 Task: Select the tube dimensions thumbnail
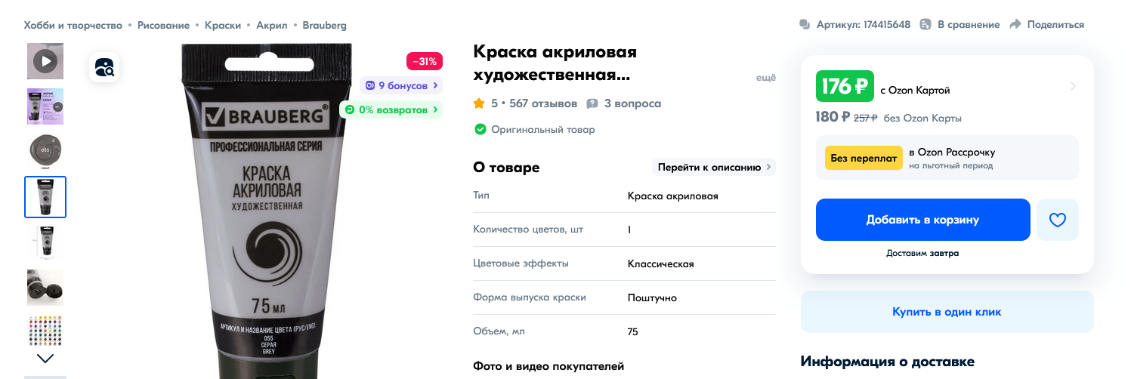[x=45, y=242]
